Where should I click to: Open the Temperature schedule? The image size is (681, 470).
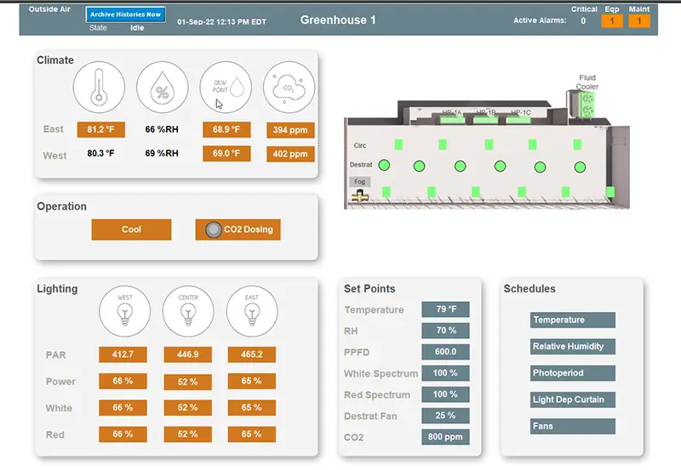point(572,320)
